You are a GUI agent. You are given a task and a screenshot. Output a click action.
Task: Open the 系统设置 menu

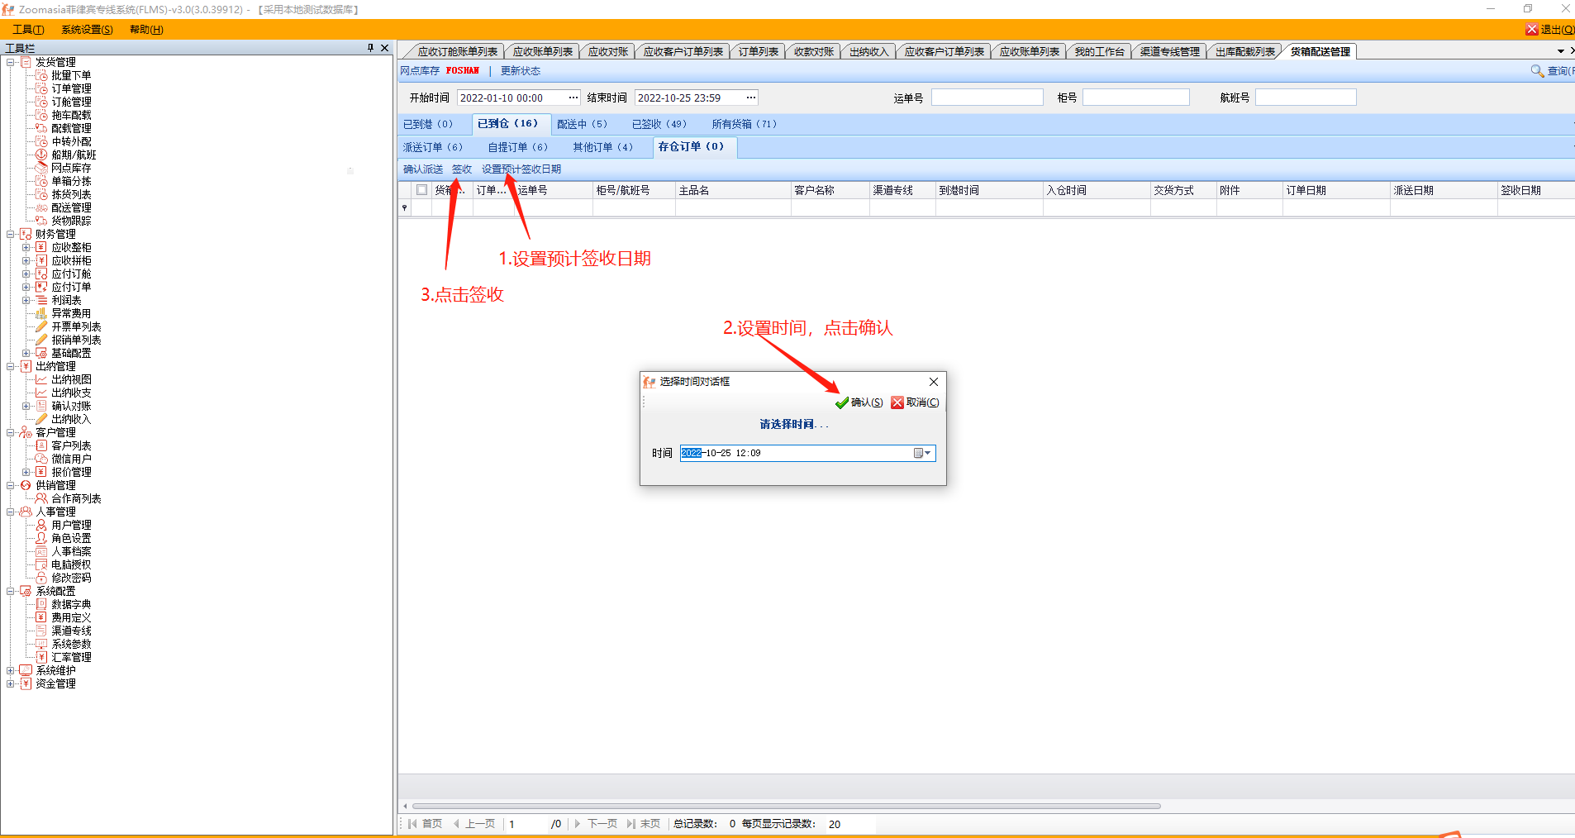pyautogui.click(x=87, y=30)
